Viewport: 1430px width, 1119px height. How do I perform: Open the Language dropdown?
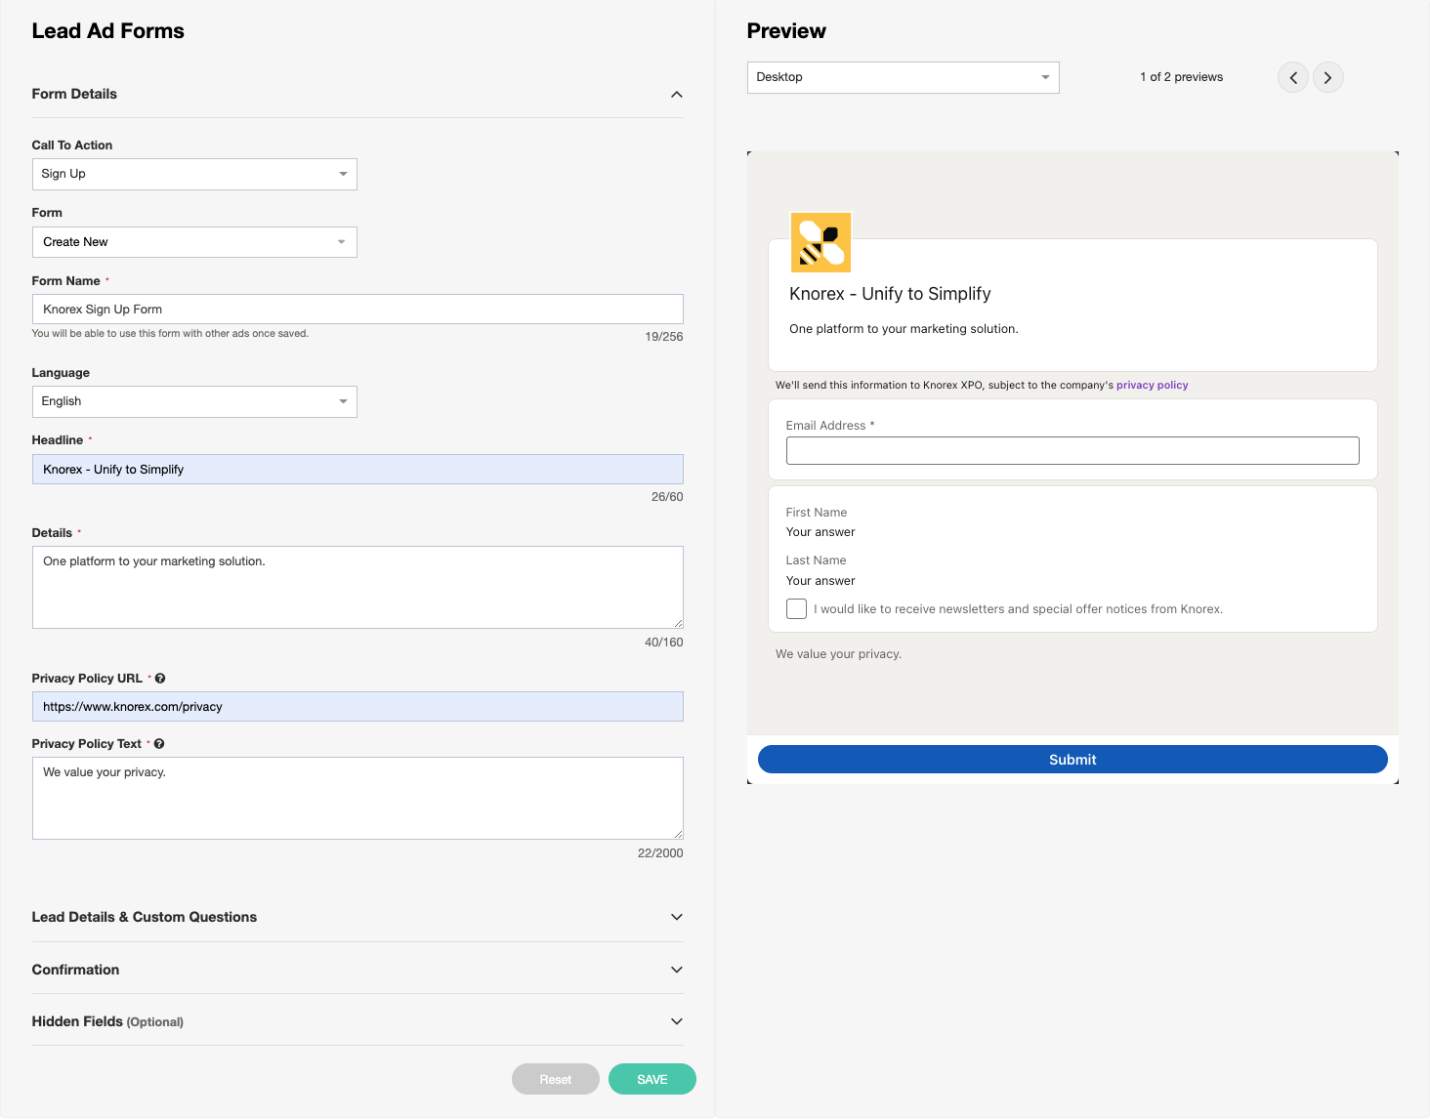point(194,401)
